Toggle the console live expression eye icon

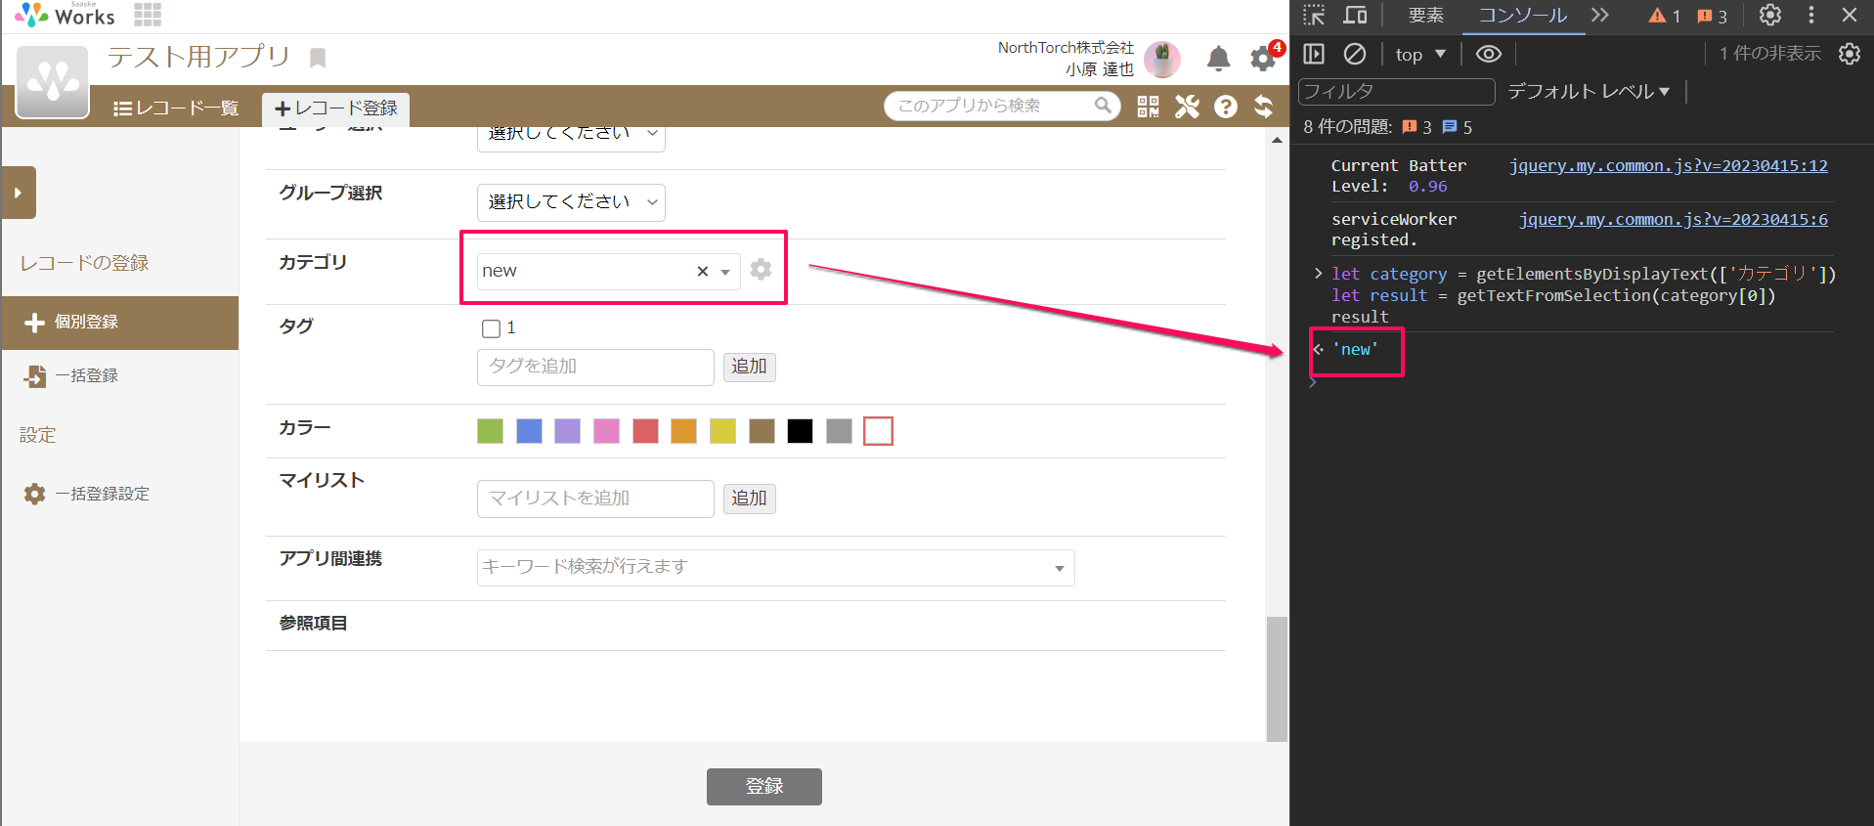click(1488, 54)
